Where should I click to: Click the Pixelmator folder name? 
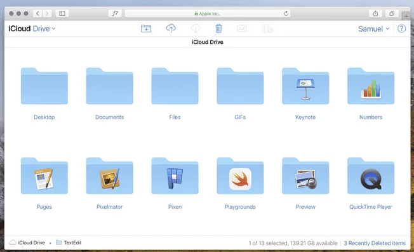click(x=110, y=207)
